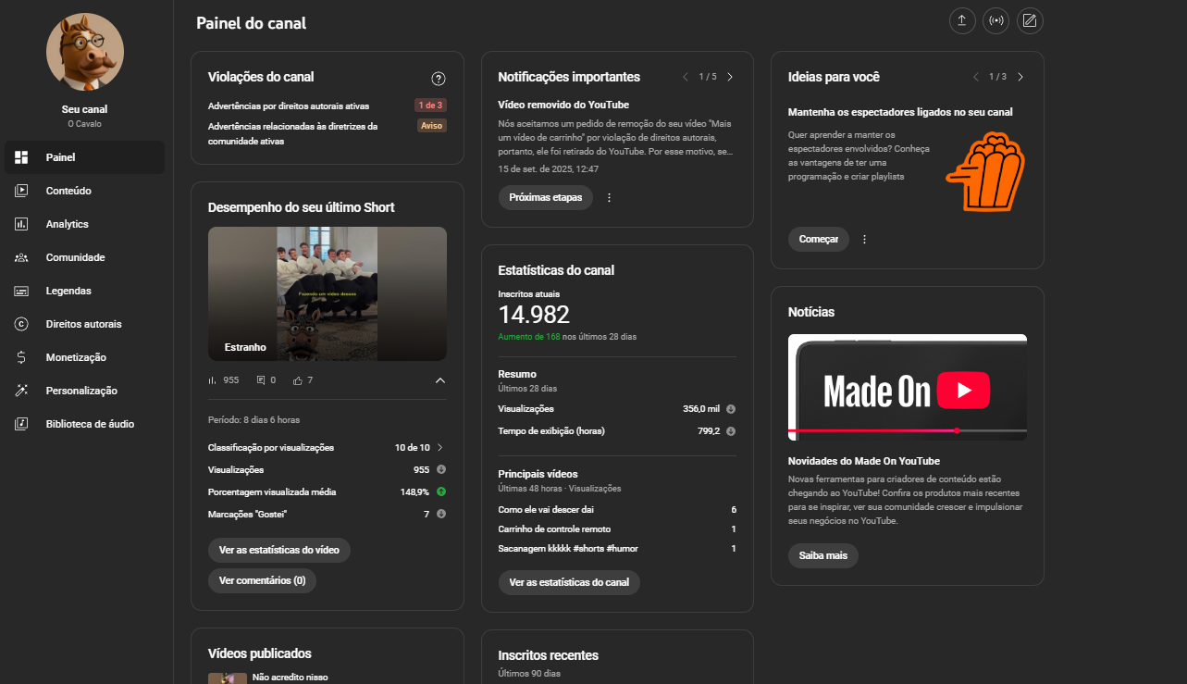Open Analytics from the sidebar
The height and width of the screenshot is (684, 1187).
point(68,224)
